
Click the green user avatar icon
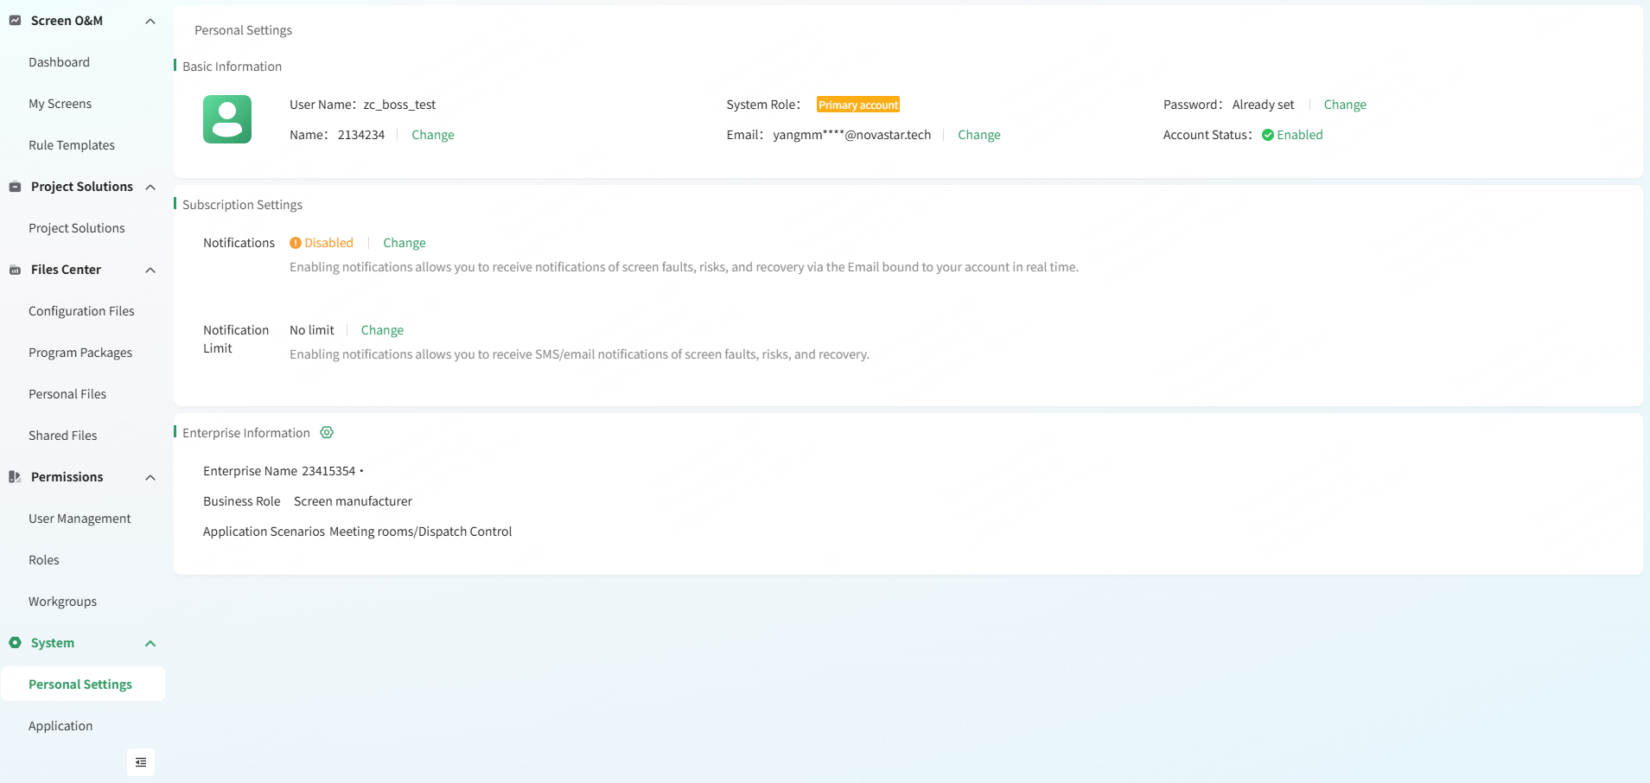tap(227, 119)
